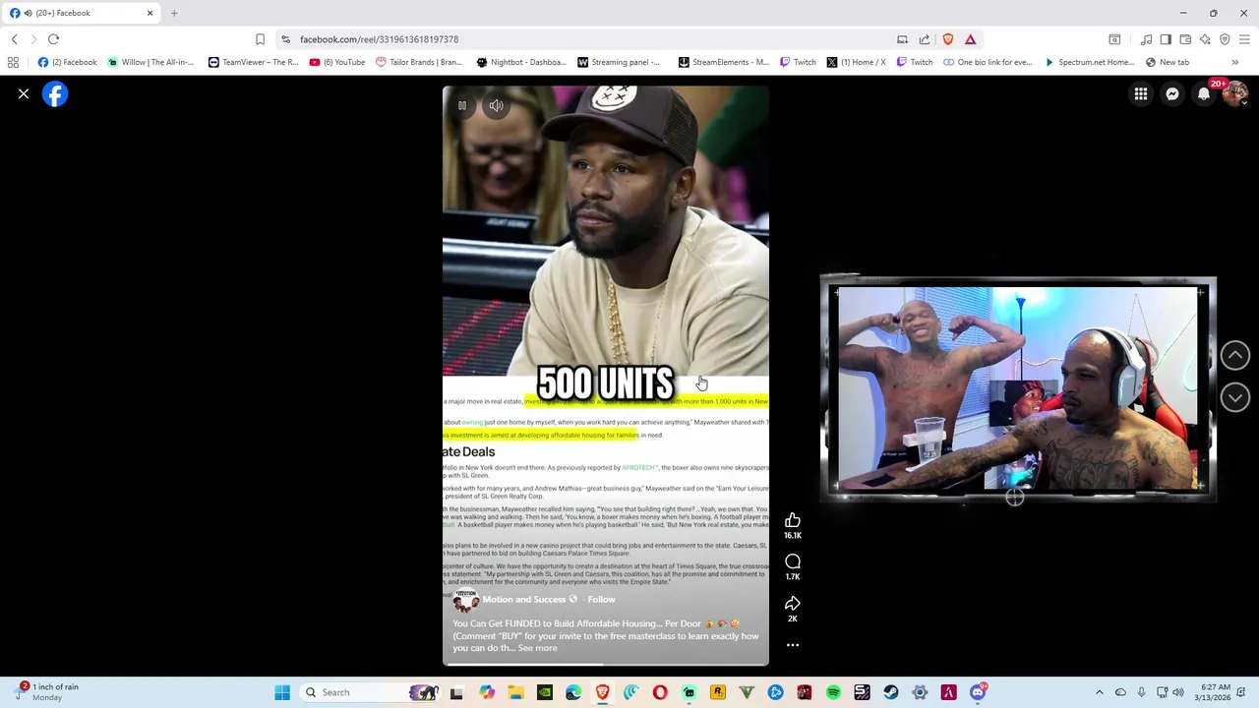Open the Nightbot Dashboard bookmark
The height and width of the screenshot is (708, 1259).
click(x=521, y=62)
